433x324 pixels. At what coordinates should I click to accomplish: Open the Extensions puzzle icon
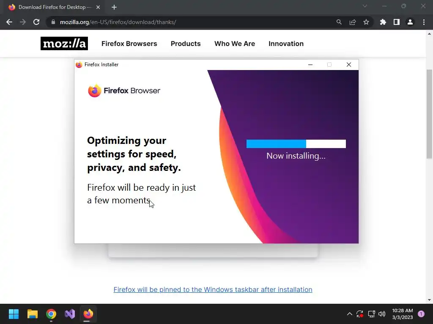(383, 22)
